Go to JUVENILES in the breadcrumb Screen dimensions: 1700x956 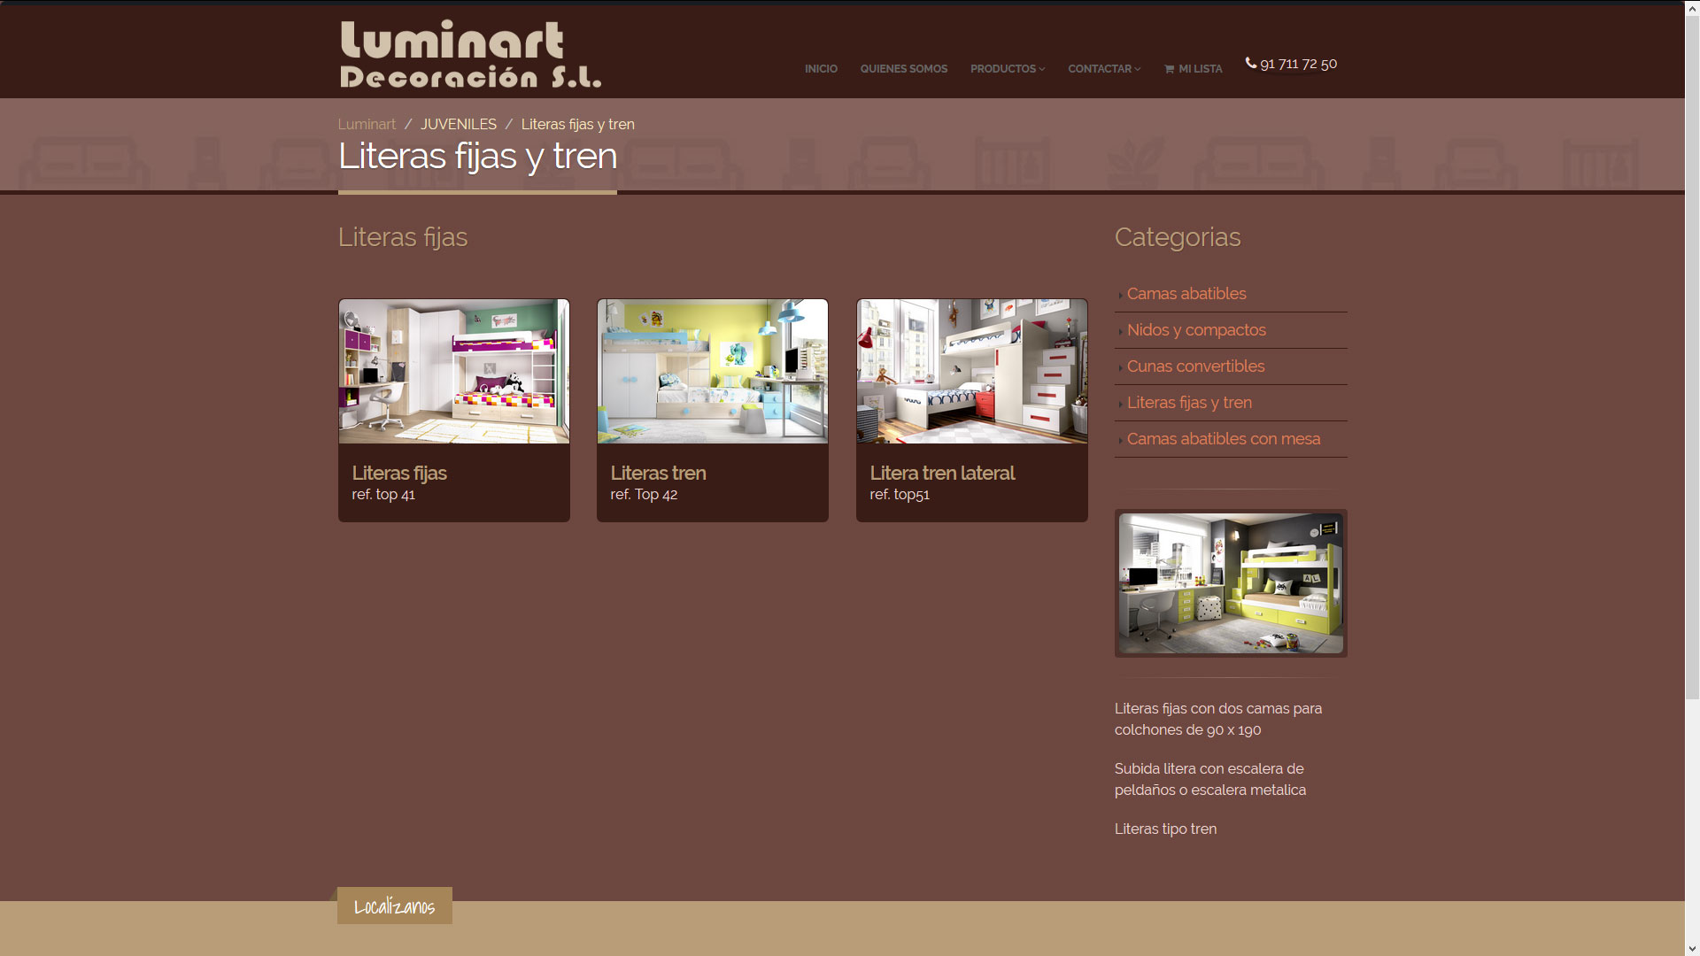[x=458, y=125]
